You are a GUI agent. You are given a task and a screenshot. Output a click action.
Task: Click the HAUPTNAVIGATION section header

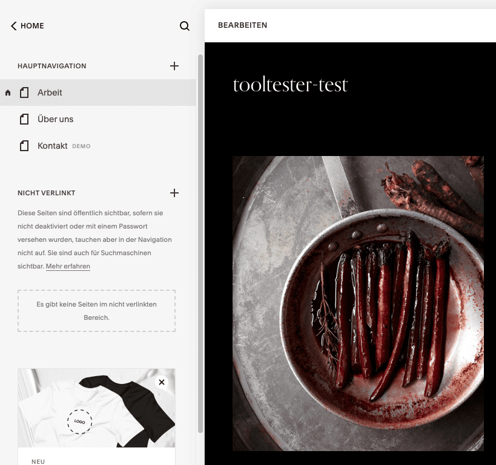tap(52, 66)
